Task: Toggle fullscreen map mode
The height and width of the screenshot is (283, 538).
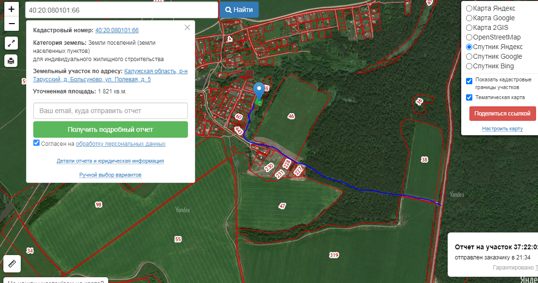Action: coord(11,43)
